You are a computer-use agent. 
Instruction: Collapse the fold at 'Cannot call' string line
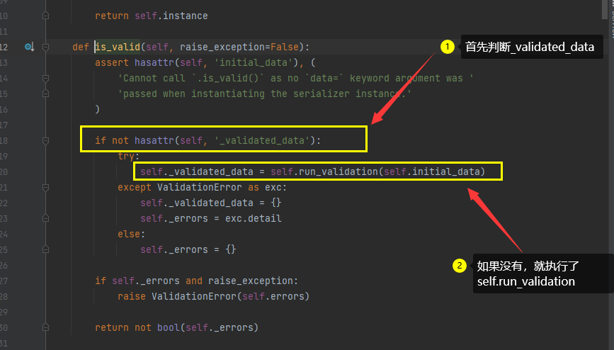point(45,79)
